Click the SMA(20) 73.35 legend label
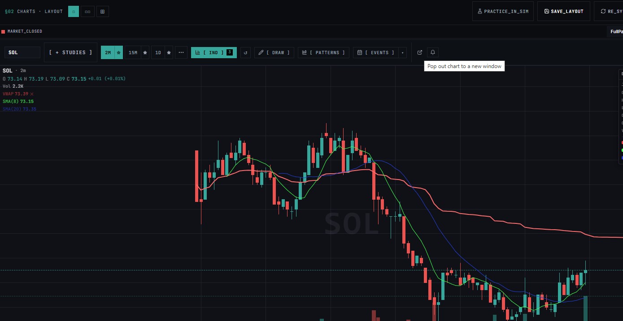This screenshot has width=623, height=321. click(x=19, y=109)
